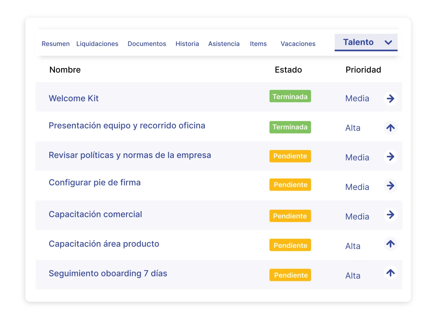Screen dimensions: 437x316
Task: Click Alta priority in Capacitación área producto row
Action: point(353,246)
